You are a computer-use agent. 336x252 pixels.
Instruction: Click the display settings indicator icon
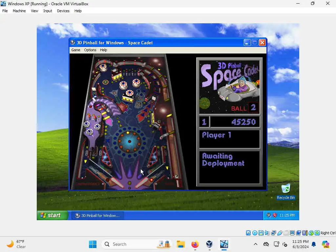292,233
